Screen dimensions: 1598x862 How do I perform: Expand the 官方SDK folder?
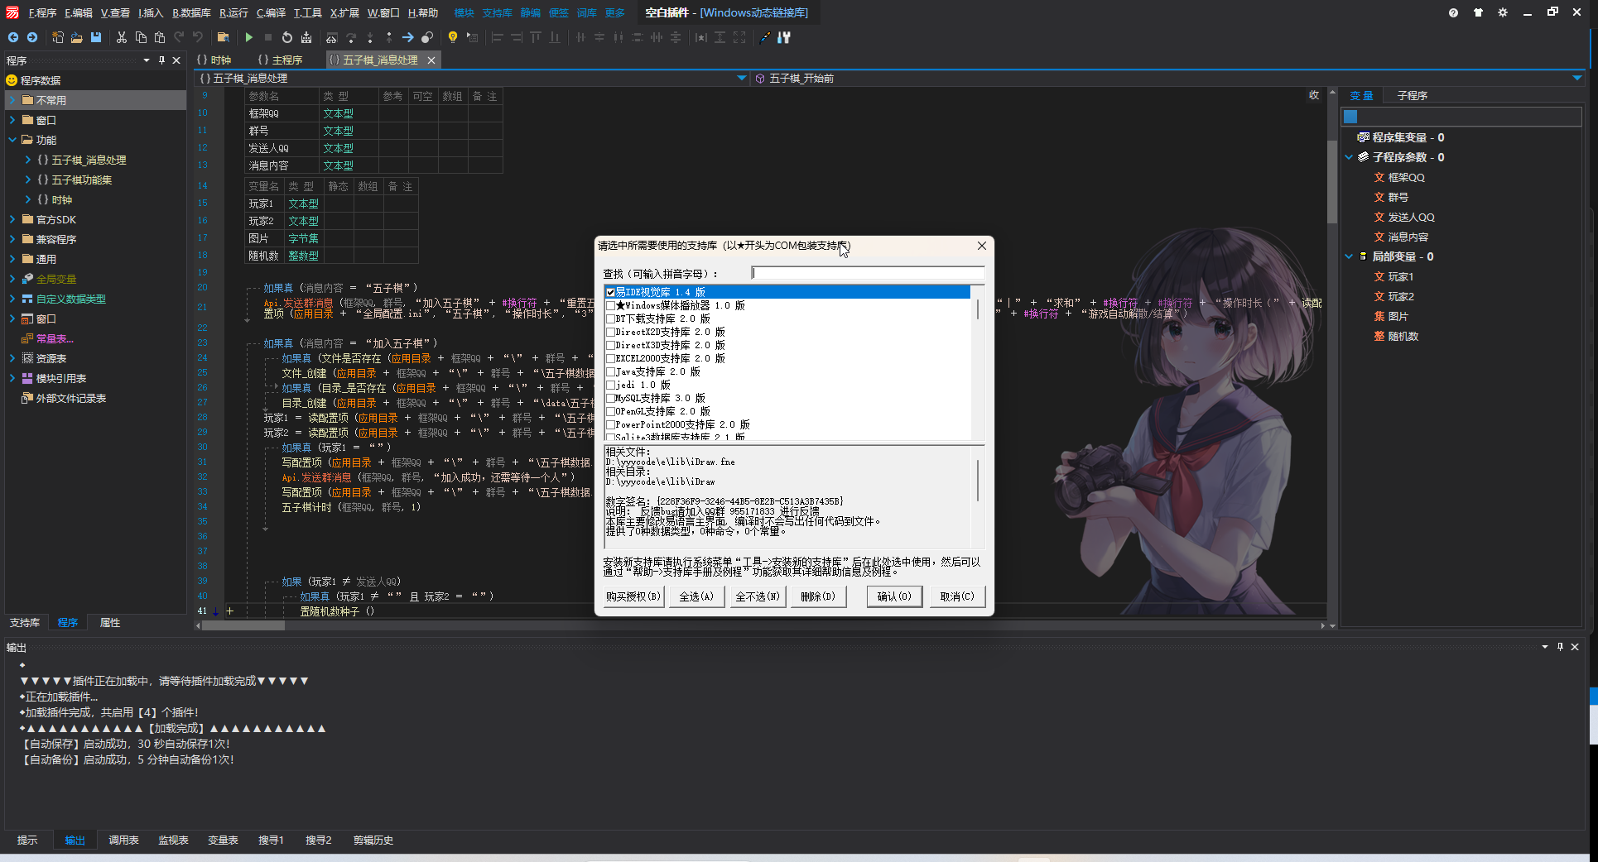click(12, 219)
